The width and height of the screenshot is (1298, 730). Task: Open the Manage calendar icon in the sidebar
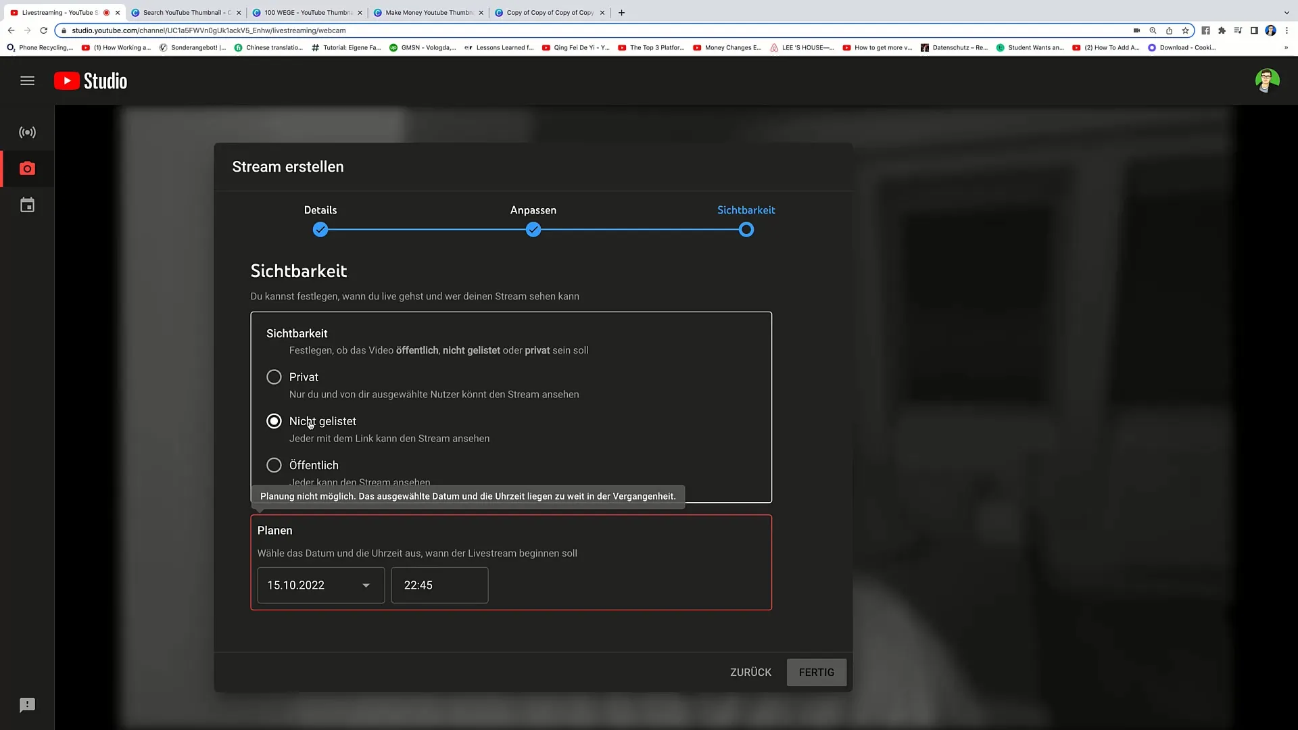[27, 205]
